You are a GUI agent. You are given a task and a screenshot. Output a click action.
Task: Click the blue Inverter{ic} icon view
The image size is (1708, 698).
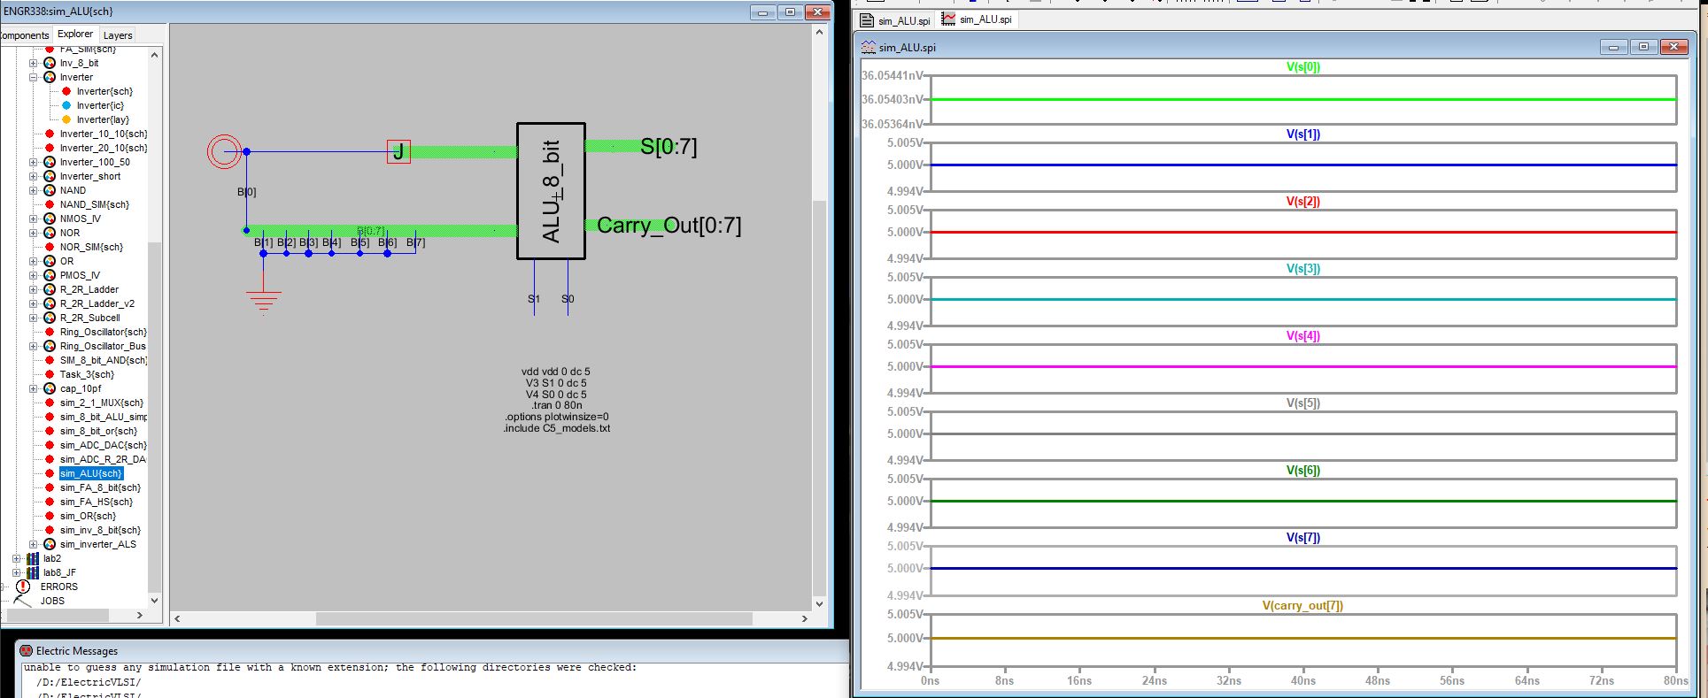click(66, 105)
